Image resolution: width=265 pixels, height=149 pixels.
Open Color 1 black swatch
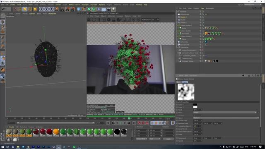tap(195, 105)
